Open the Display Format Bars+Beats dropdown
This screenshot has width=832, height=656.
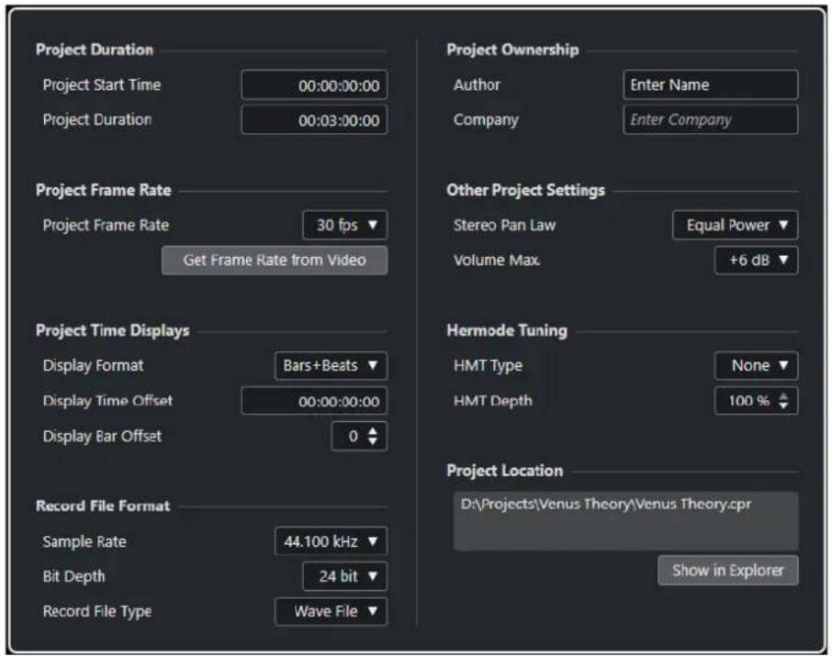[x=332, y=365]
